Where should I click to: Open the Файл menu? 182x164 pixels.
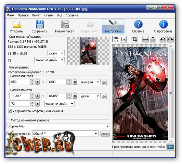pyautogui.click(x=11, y=15)
